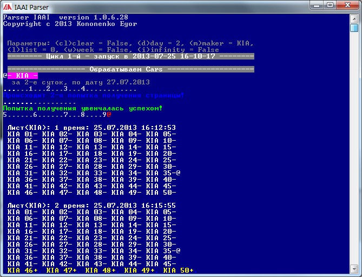Click 'Copyright c 2013 Kononenko Egor' text

click(x=70, y=24)
